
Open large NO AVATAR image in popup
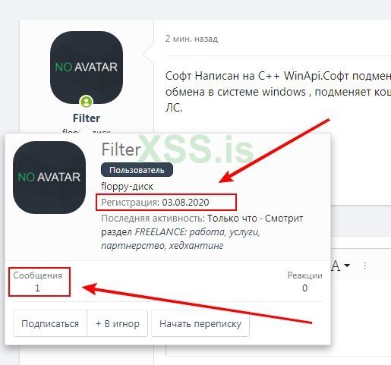(x=49, y=178)
